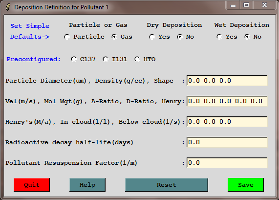Select the I131 preconfigured option
Image resolution: width=279 pixels, height=200 pixels.
[x=106, y=59]
